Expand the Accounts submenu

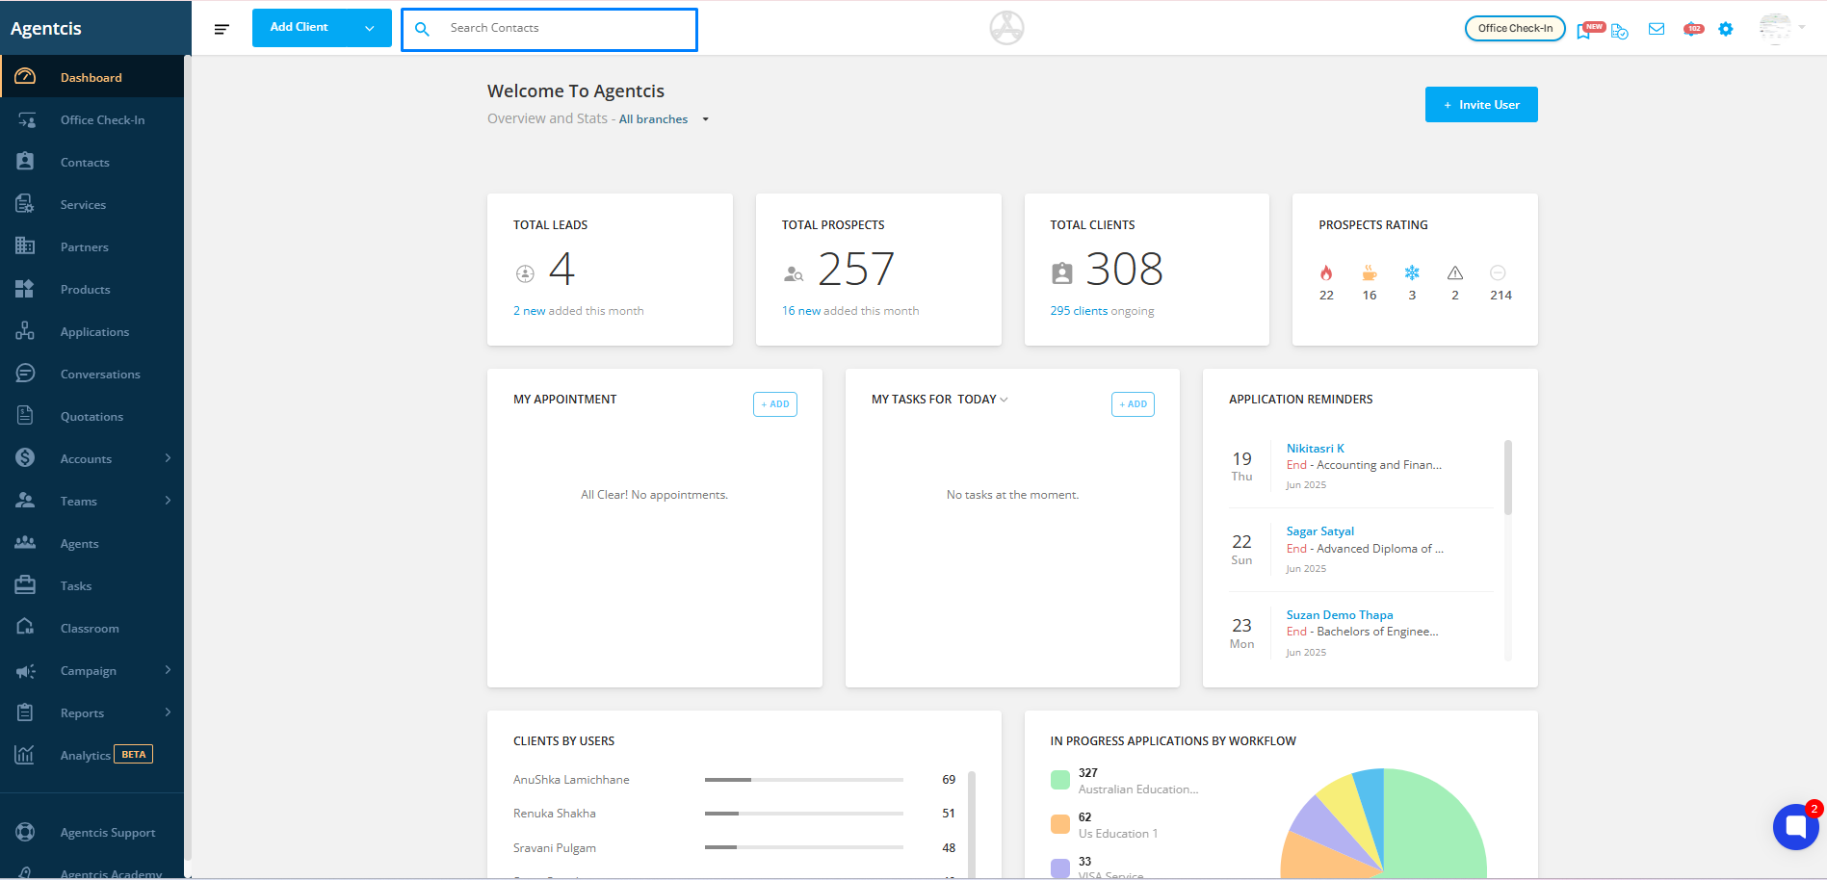168,458
